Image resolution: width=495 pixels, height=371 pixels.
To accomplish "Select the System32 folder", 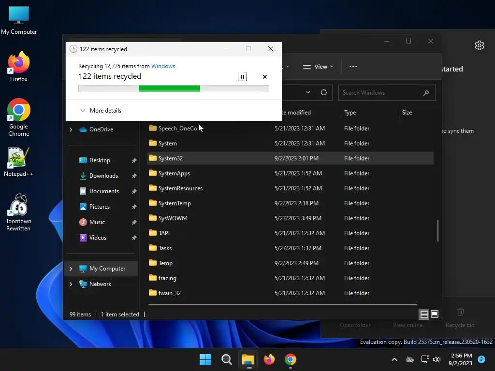I will pyautogui.click(x=290, y=158).
